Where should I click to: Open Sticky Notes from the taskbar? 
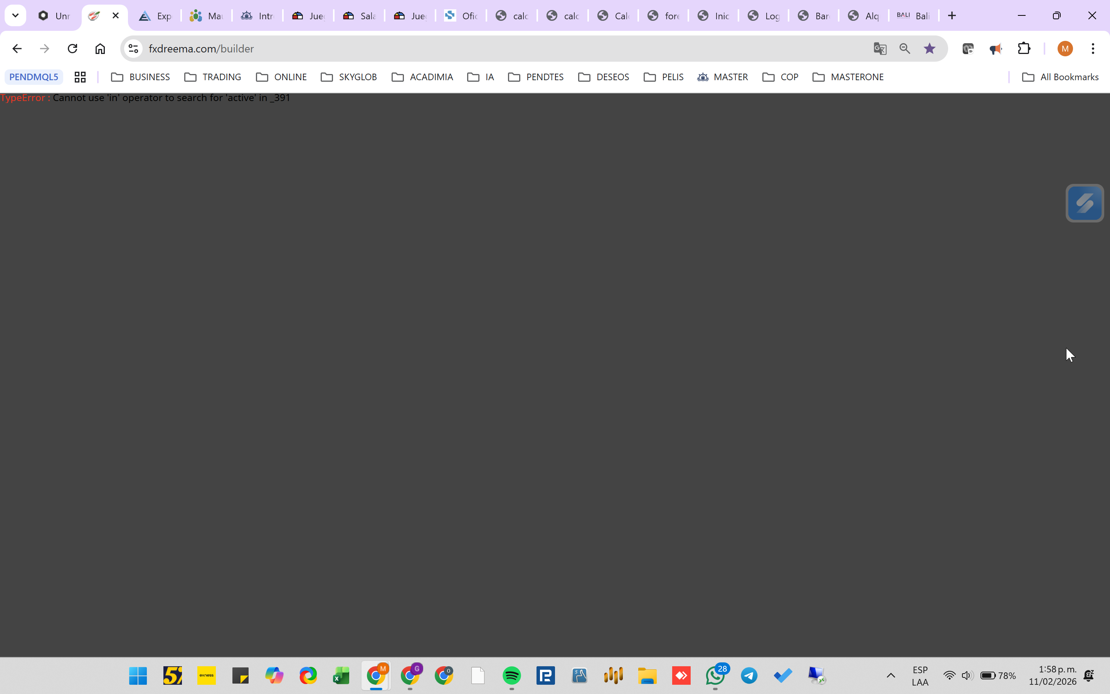(x=240, y=675)
